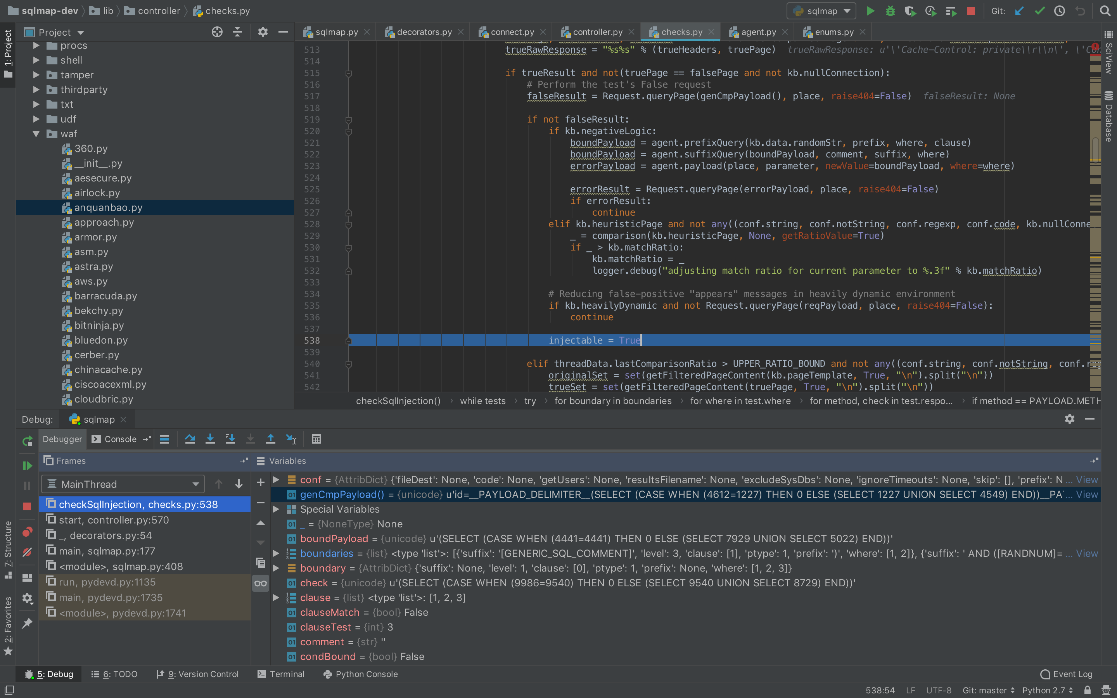
Task: Click the Step Out debugger icon
Action: 270,439
